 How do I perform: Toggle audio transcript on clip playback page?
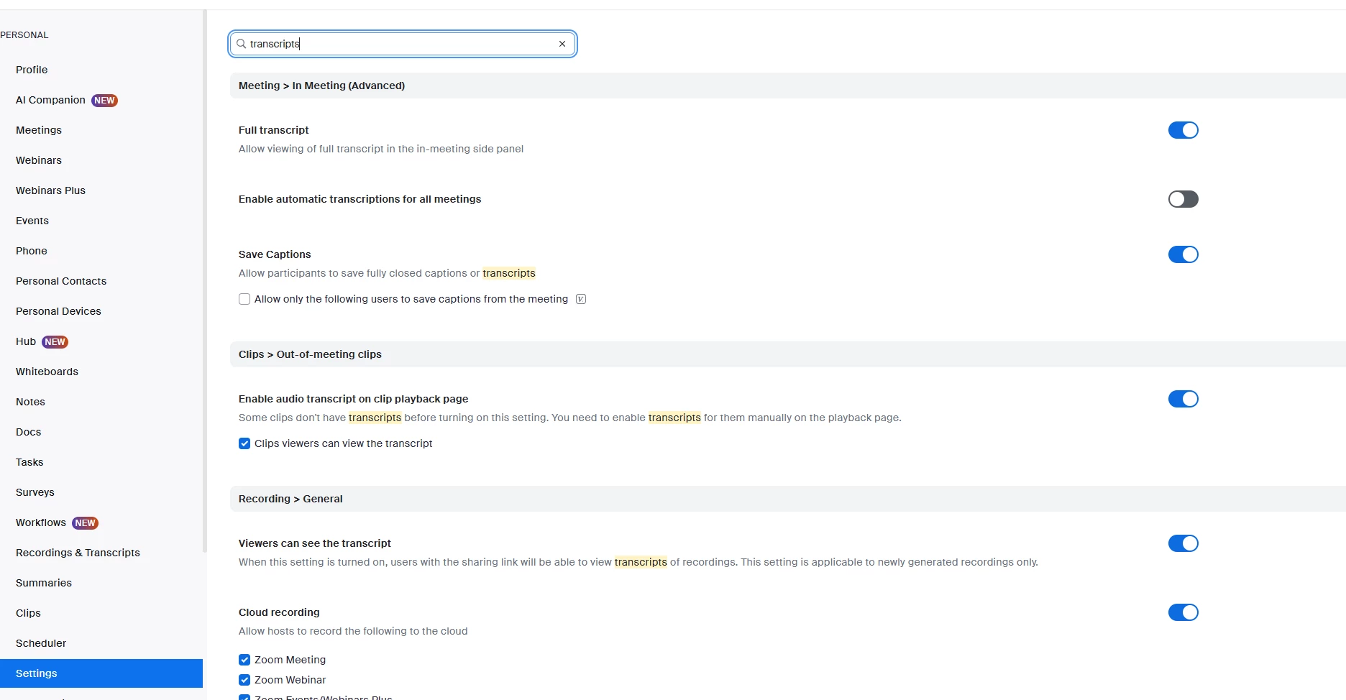click(x=1183, y=399)
